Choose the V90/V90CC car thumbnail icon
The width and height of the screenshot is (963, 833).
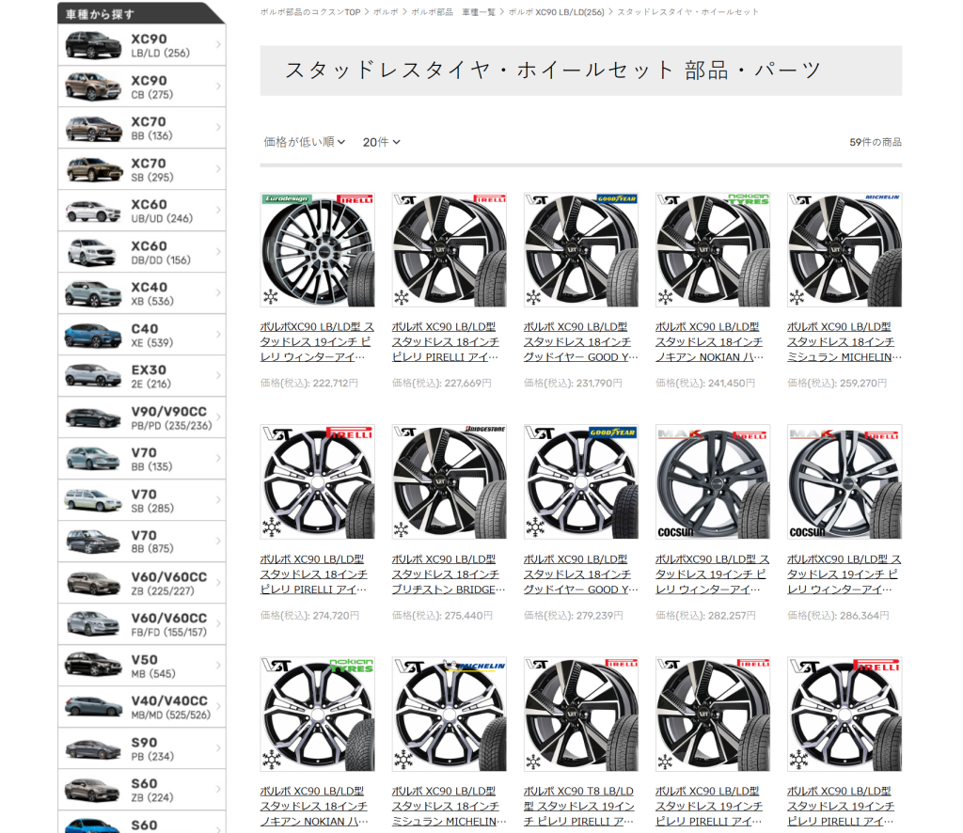click(x=93, y=418)
